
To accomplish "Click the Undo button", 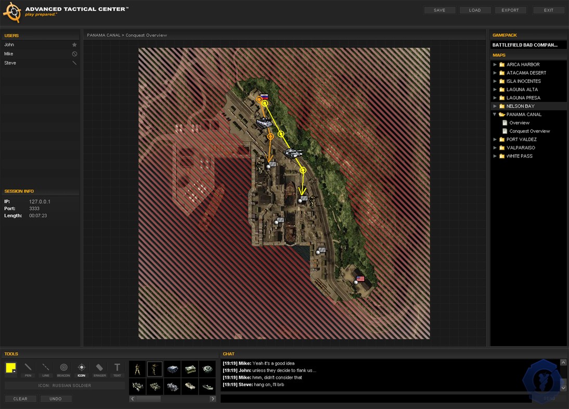I will (56, 399).
